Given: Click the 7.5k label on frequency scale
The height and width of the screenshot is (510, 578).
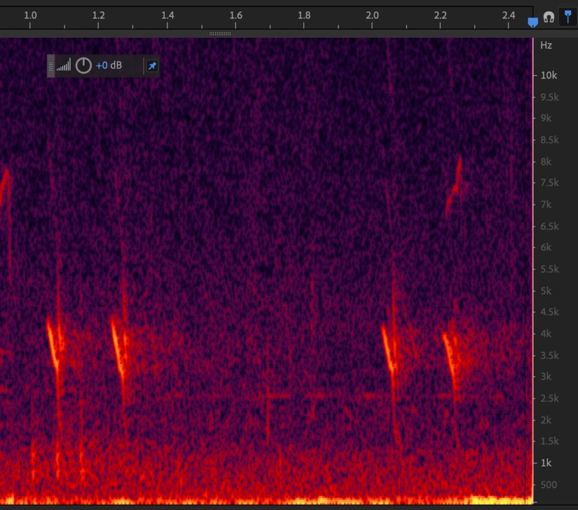Looking at the screenshot, I should (550, 182).
